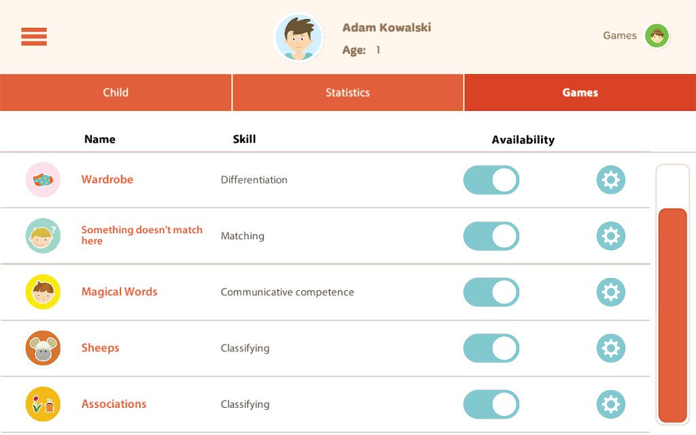Open the hamburger menu
The height and width of the screenshot is (435, 696).
[34, 37]
